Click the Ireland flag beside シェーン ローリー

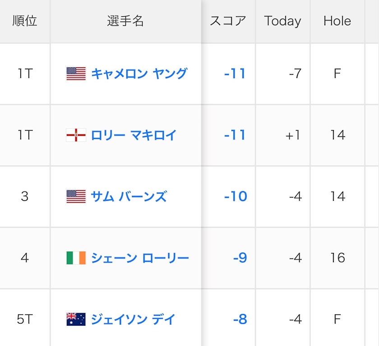coord(76,258)
